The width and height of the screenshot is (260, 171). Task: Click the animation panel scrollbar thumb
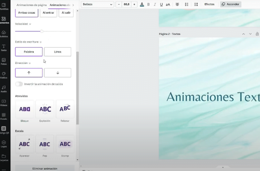[x=77, y=88]
